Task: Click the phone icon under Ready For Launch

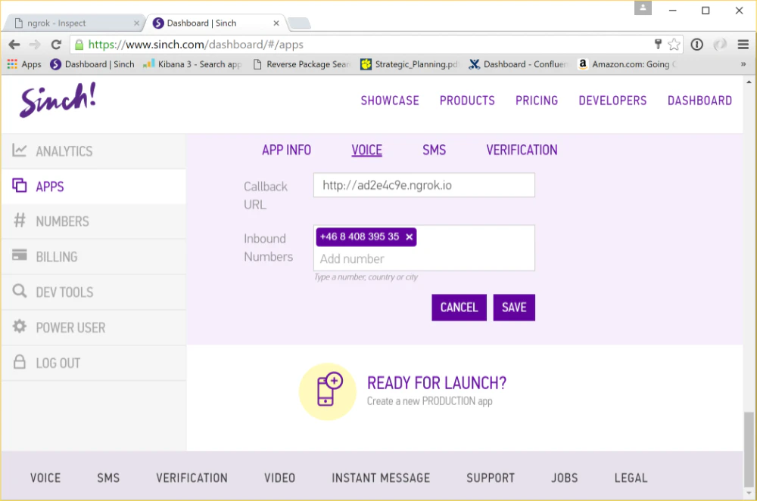Action: pos(328,391)
